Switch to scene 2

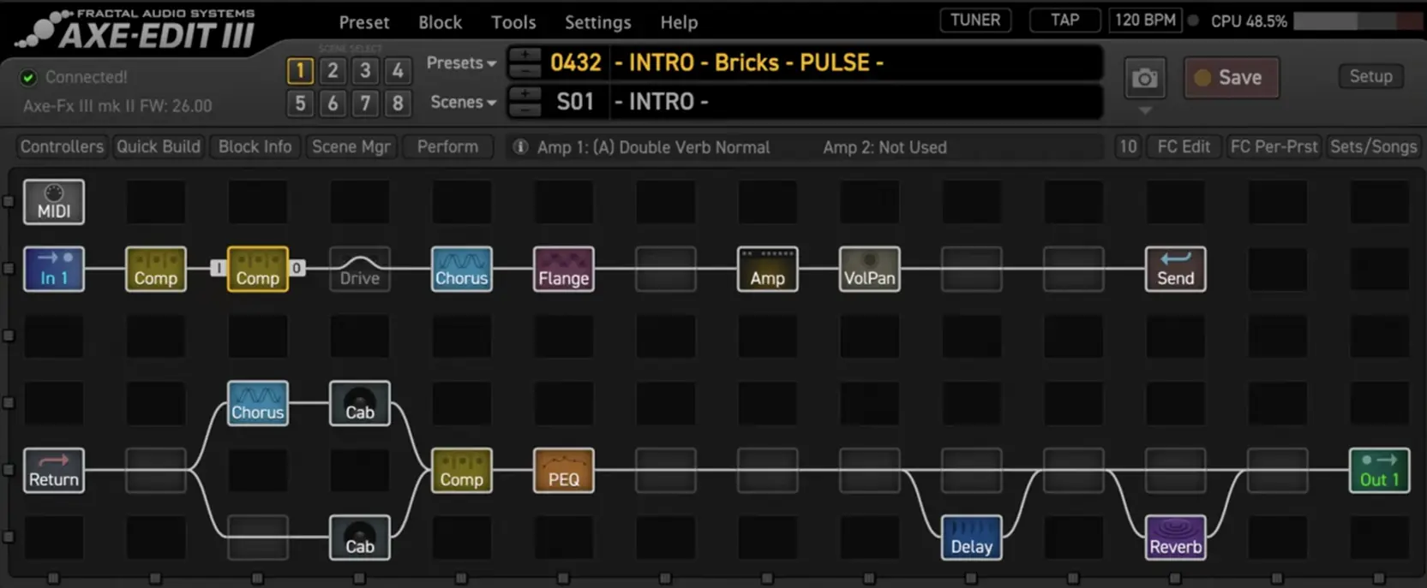click(x=333, y=70)
